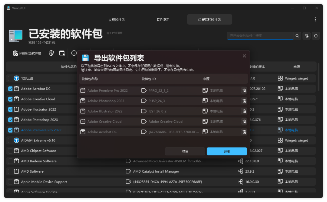Image resolution: width=327 pixels, height=202 pixels.
Task: Uncheck Adobe Photoshop 2023 checkbox
Action: pyautogui.click(x=10, y=120)
